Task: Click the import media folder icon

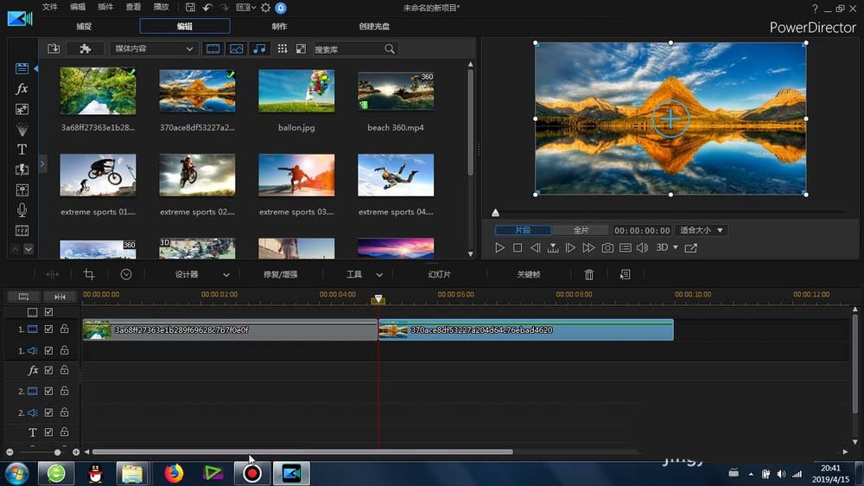Action: click(54, 49)
